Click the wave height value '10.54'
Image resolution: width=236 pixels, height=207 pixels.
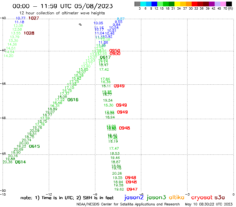point(114,27)
